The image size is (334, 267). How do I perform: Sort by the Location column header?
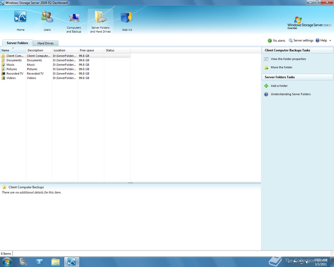(65, 50)
